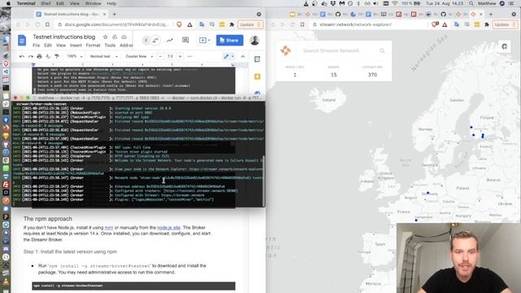Select the Testnet instructions blog browser tab
Image resolution: width=521 pixels, height=293 pixels.
pyautogui.click(x=71, y=15)
